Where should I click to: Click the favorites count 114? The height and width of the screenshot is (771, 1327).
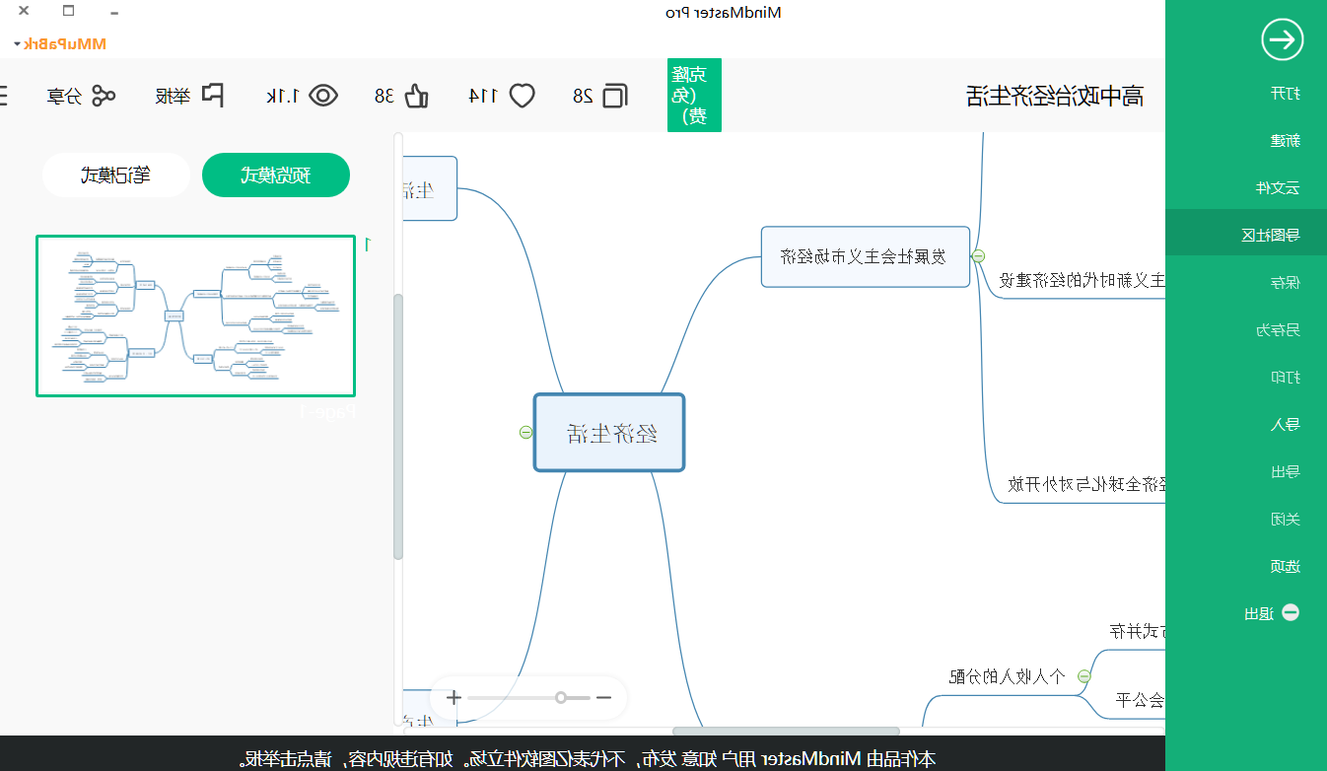[x=481, y=96]
